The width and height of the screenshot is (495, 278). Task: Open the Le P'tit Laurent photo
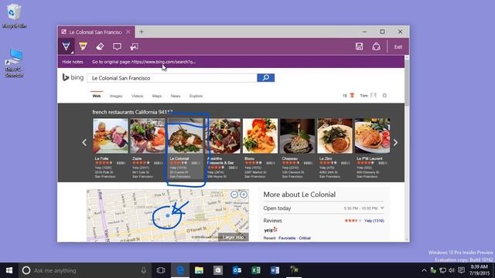click(x=372, y=136)
